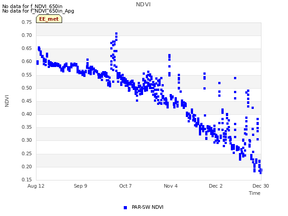Click the 0.20 y-axis tick value
Viewport: 288px width, 216px height.
(27, 167)
